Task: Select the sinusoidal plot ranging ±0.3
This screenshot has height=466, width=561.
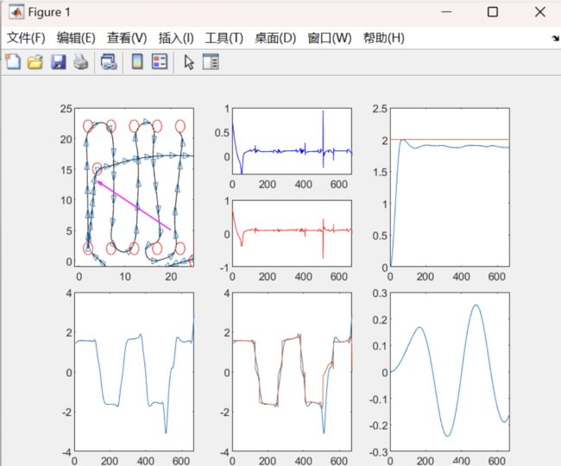Action: (x=450, y=372)
